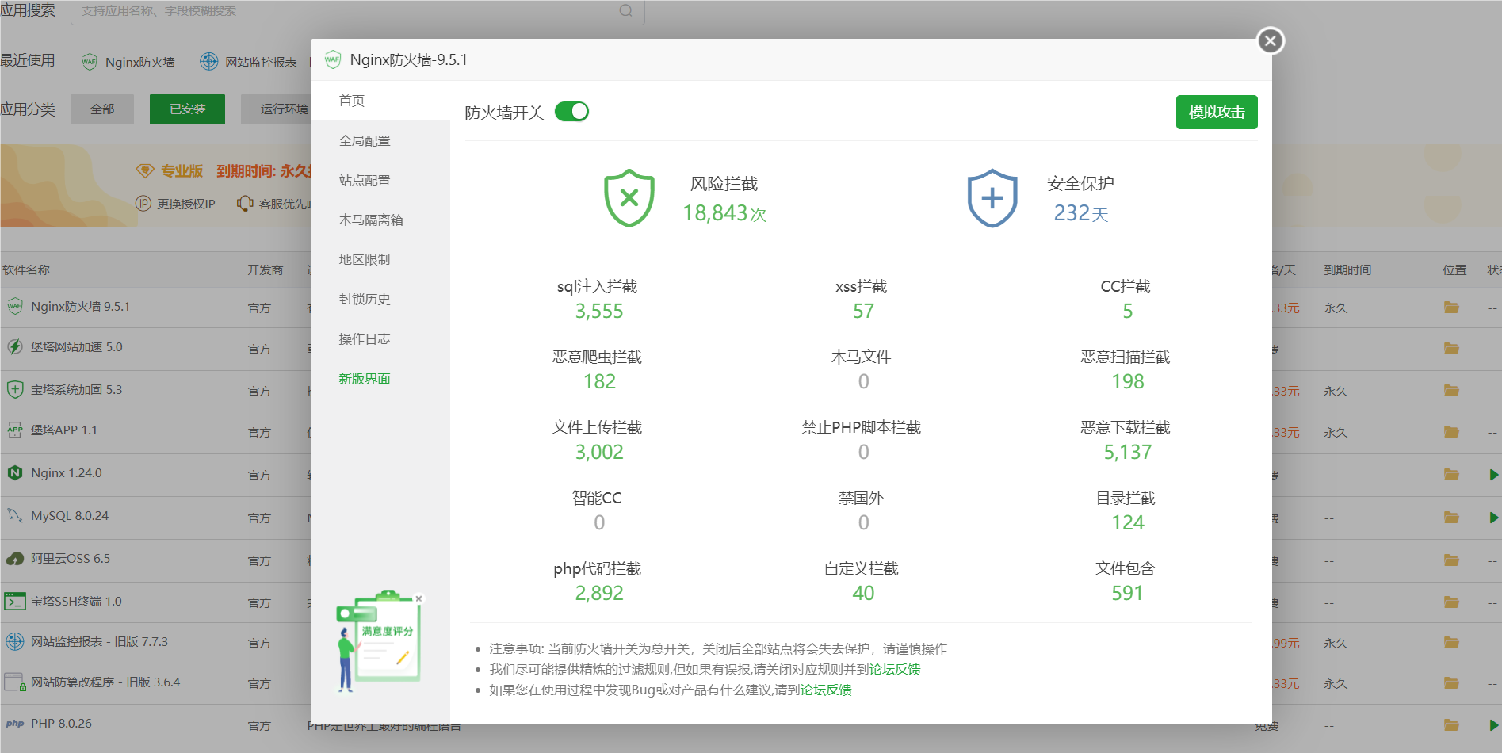Click the blue security protection shield icon

(992, 198)
